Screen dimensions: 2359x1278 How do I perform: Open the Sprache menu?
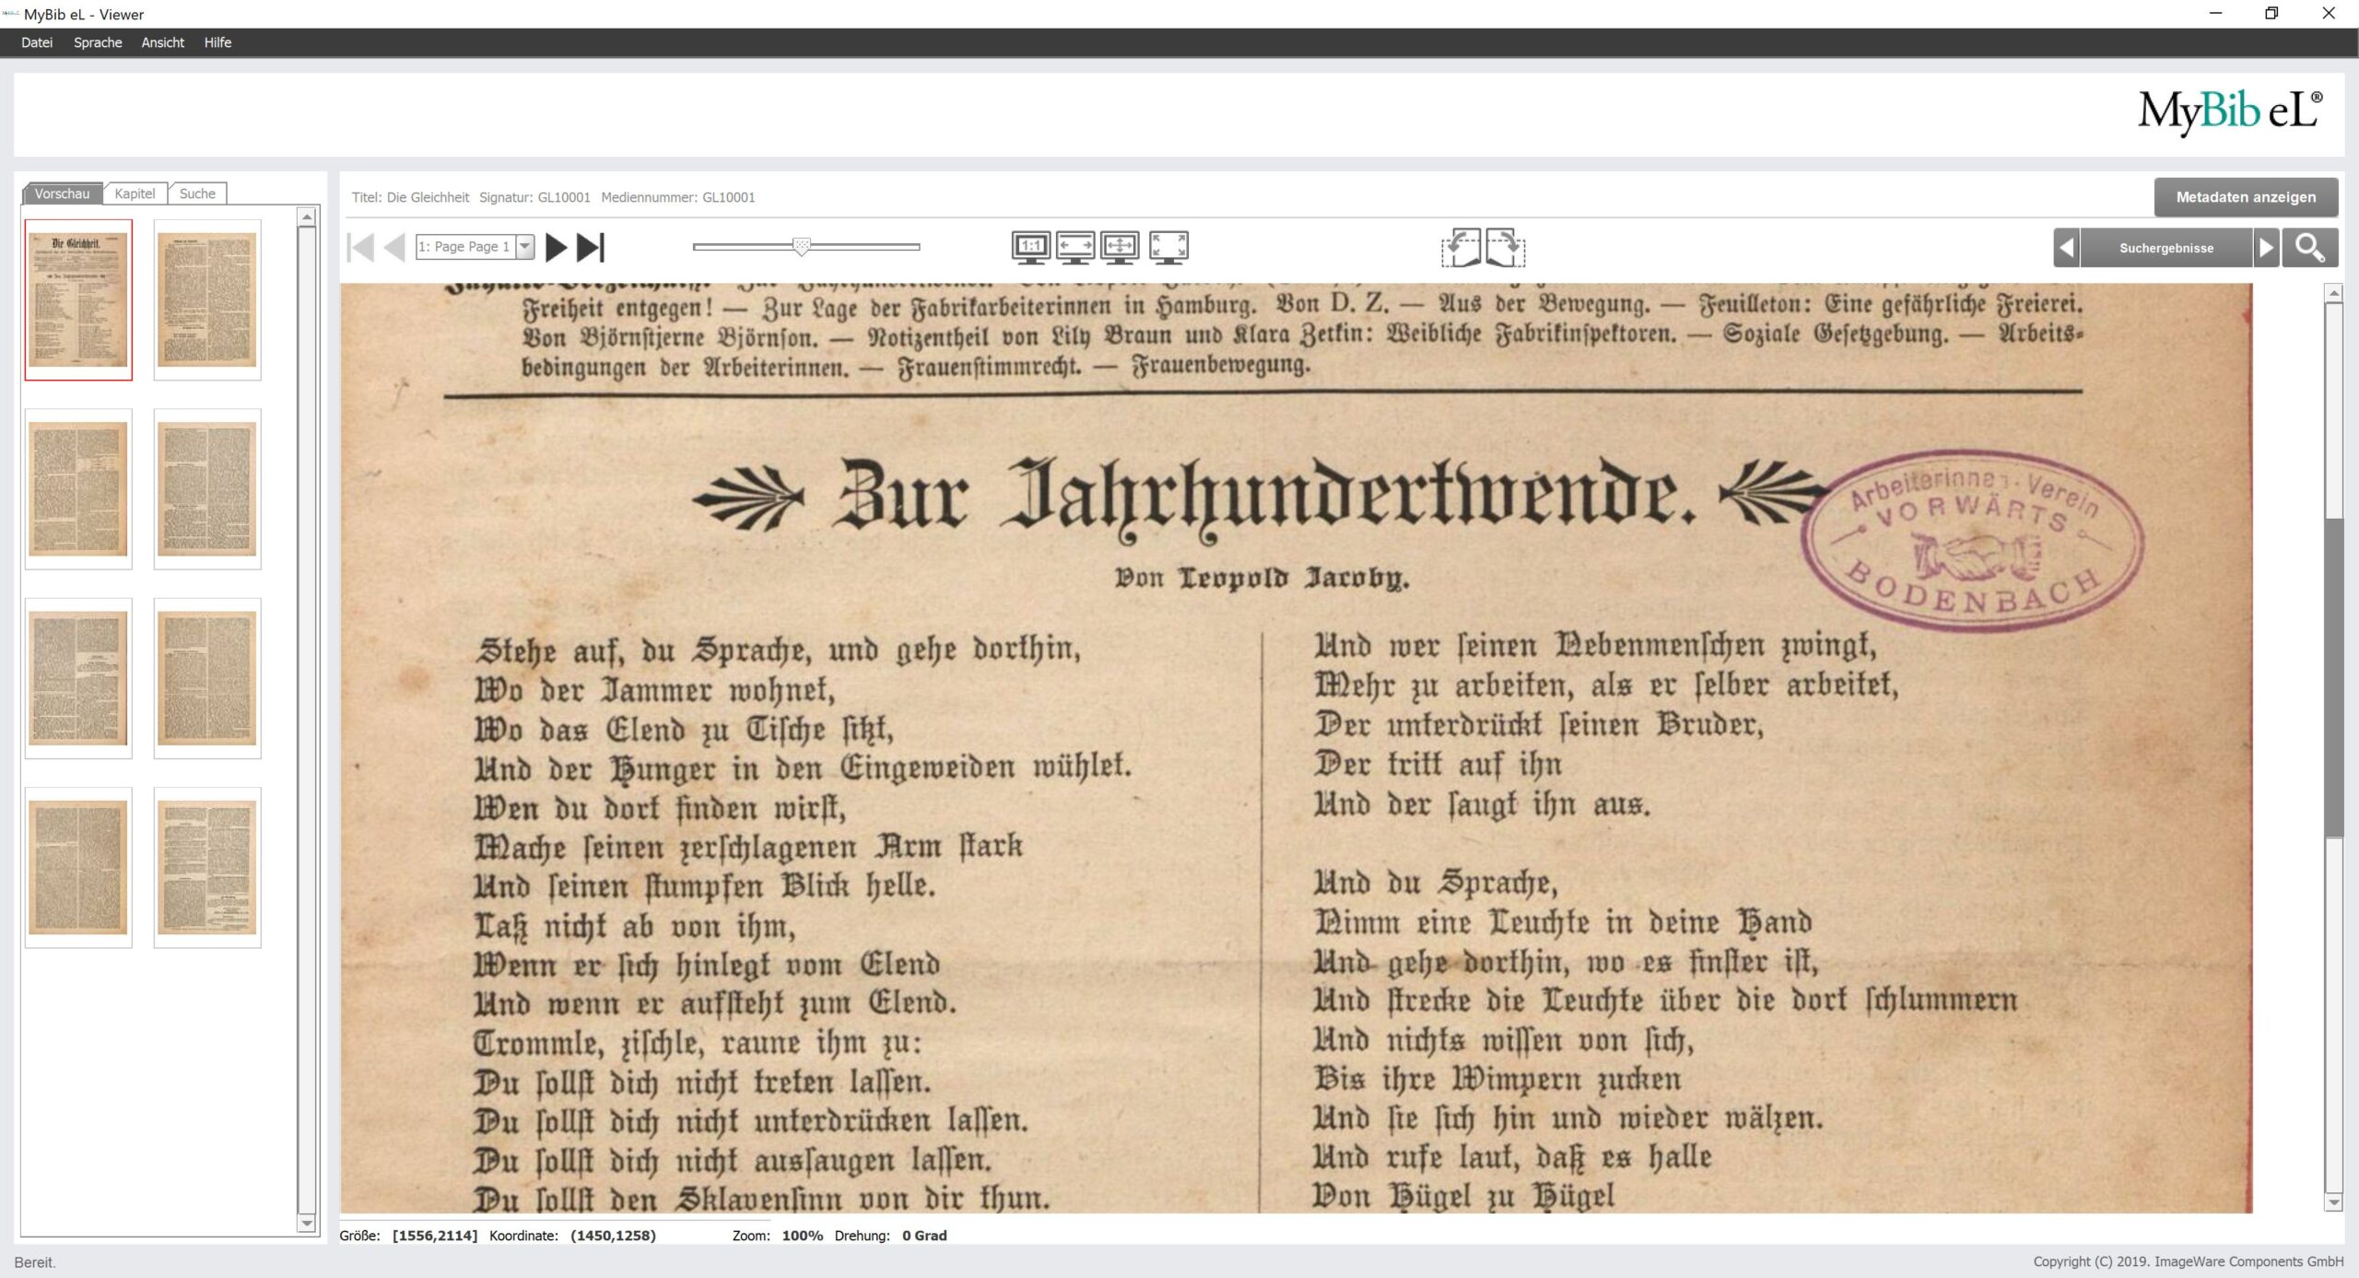98,42
